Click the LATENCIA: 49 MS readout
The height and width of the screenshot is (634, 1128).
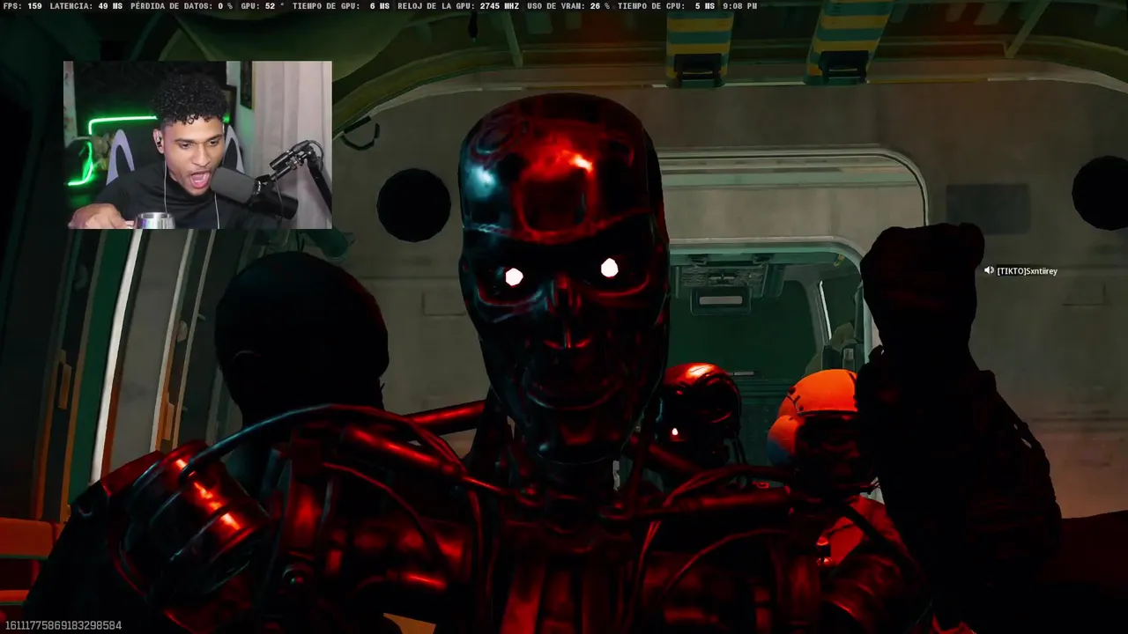(x=86, y=6)
